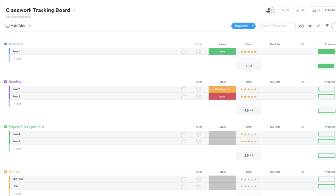Open the automations counter button
Screen dimensions: 336x196
pyautogui.click(x=300, y=11)
